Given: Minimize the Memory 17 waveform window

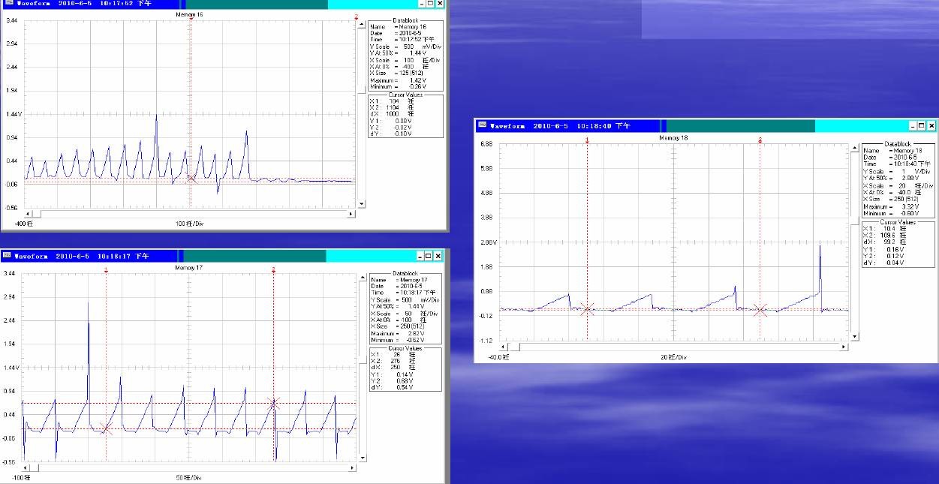Looking at the screenshot, I should click(421, 257).
